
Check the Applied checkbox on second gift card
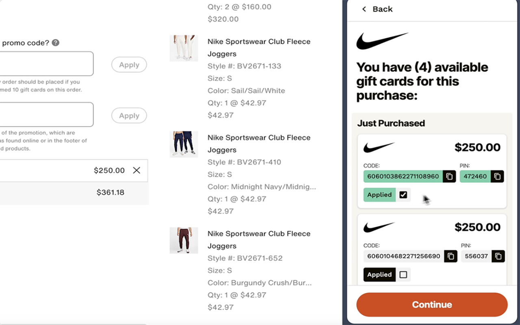pos(403,275)
